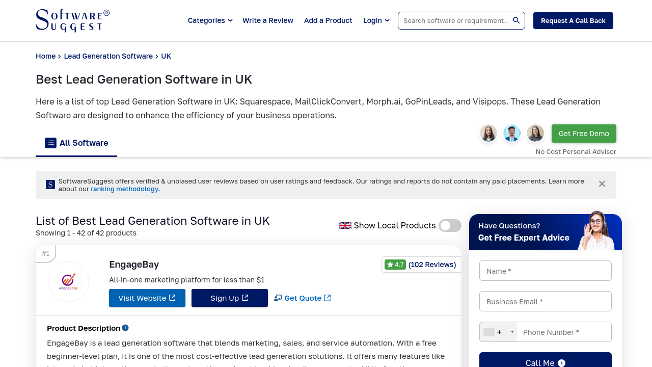Click the info icon beside Product Description
Viewport: 652px width, 367px height.
coord(125,328)
